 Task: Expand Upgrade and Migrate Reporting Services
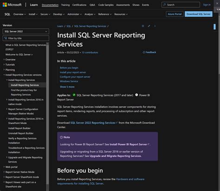pyautogui.click(x=7, y=157)
